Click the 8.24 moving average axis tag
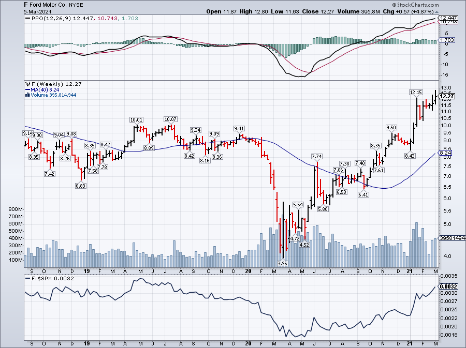Image resolution: width=466 pixels, height=348 pixels. click(x=445, y=153)
